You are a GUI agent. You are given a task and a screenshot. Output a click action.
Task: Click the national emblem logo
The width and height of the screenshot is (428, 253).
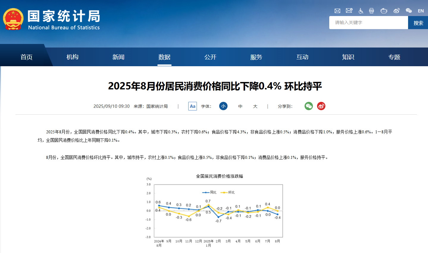[13, 19]
